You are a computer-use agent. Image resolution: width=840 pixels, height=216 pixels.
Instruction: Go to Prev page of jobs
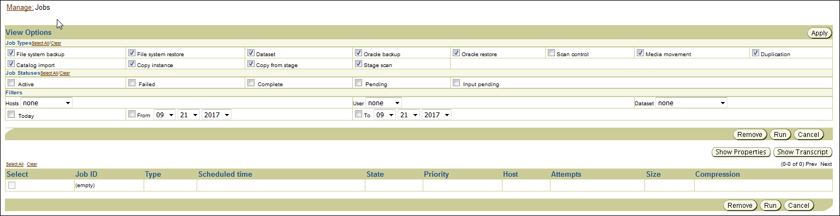pos(812,164)
